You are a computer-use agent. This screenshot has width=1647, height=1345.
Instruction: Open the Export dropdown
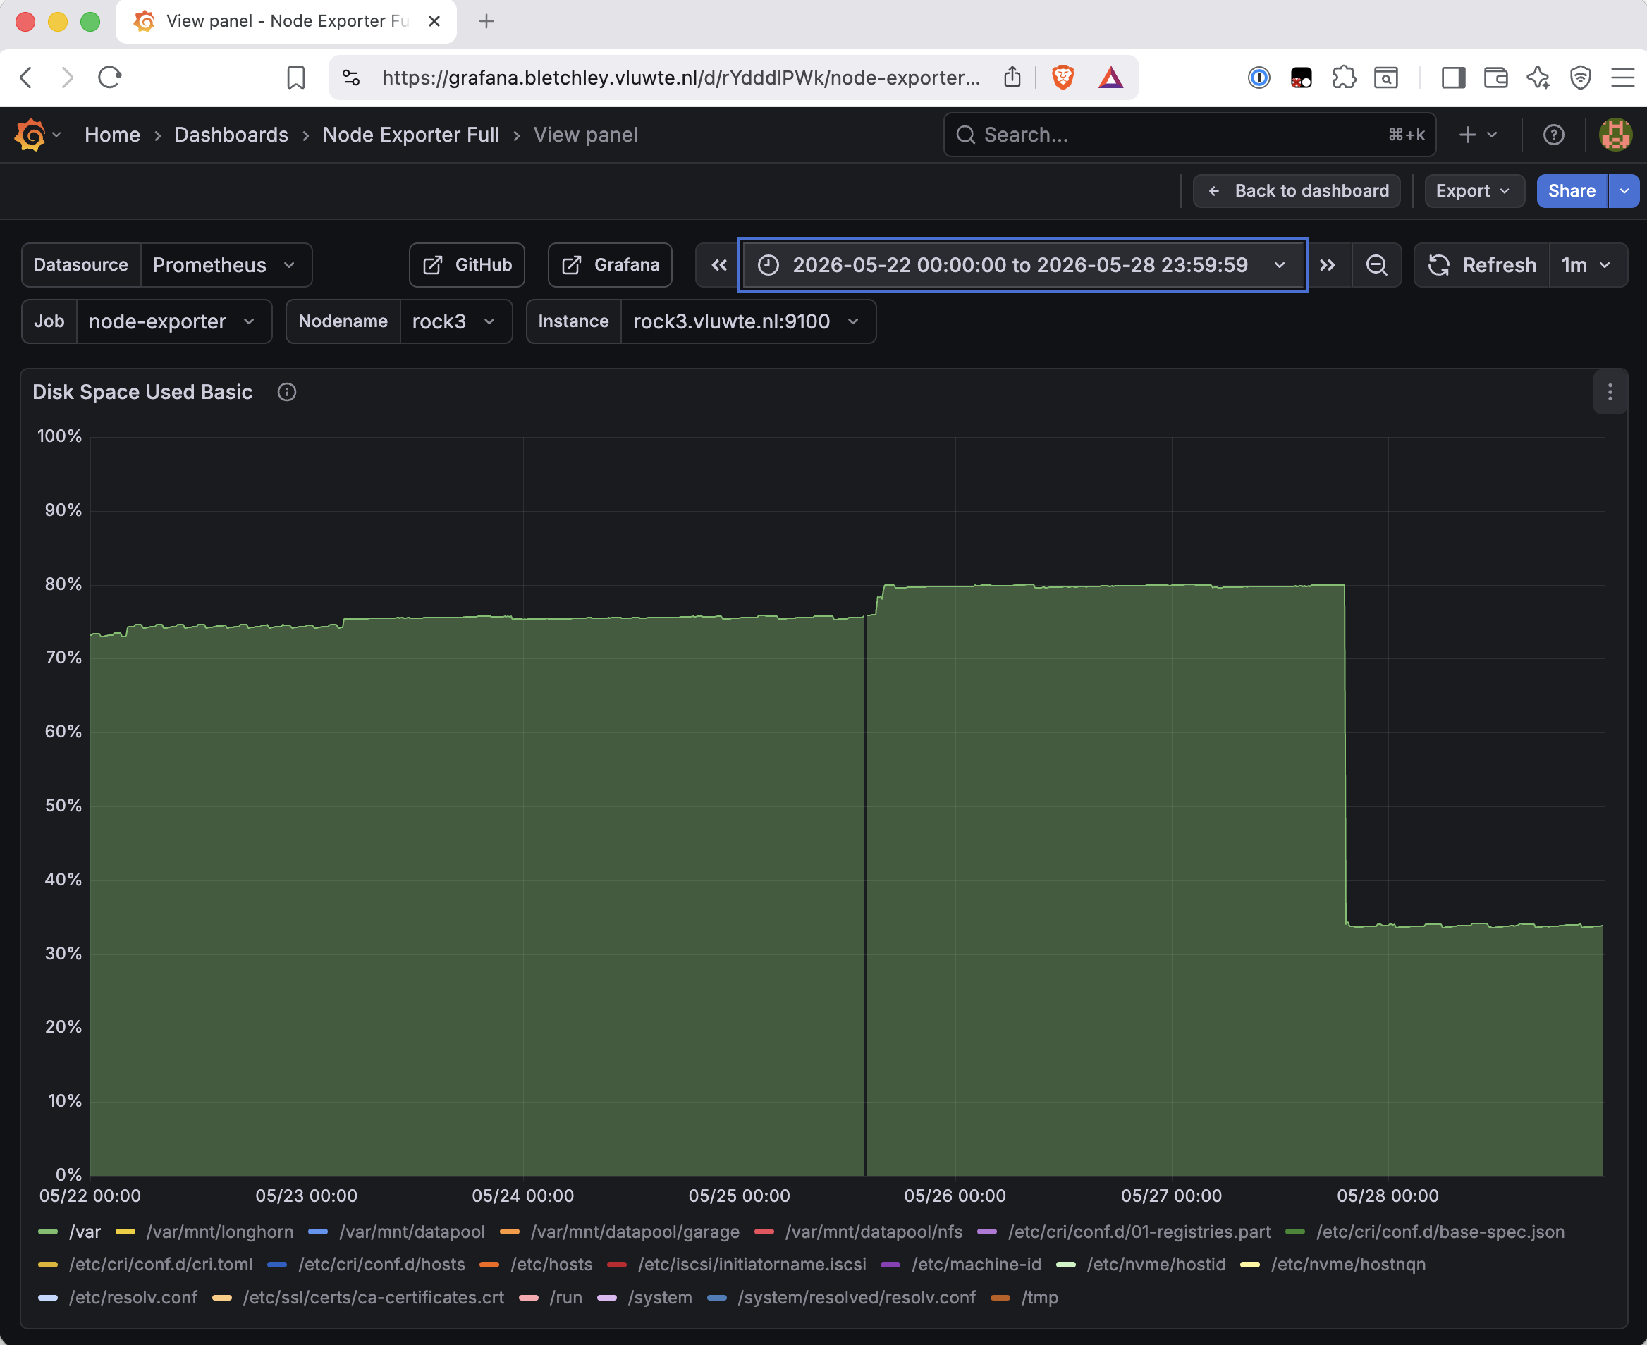1474,191
